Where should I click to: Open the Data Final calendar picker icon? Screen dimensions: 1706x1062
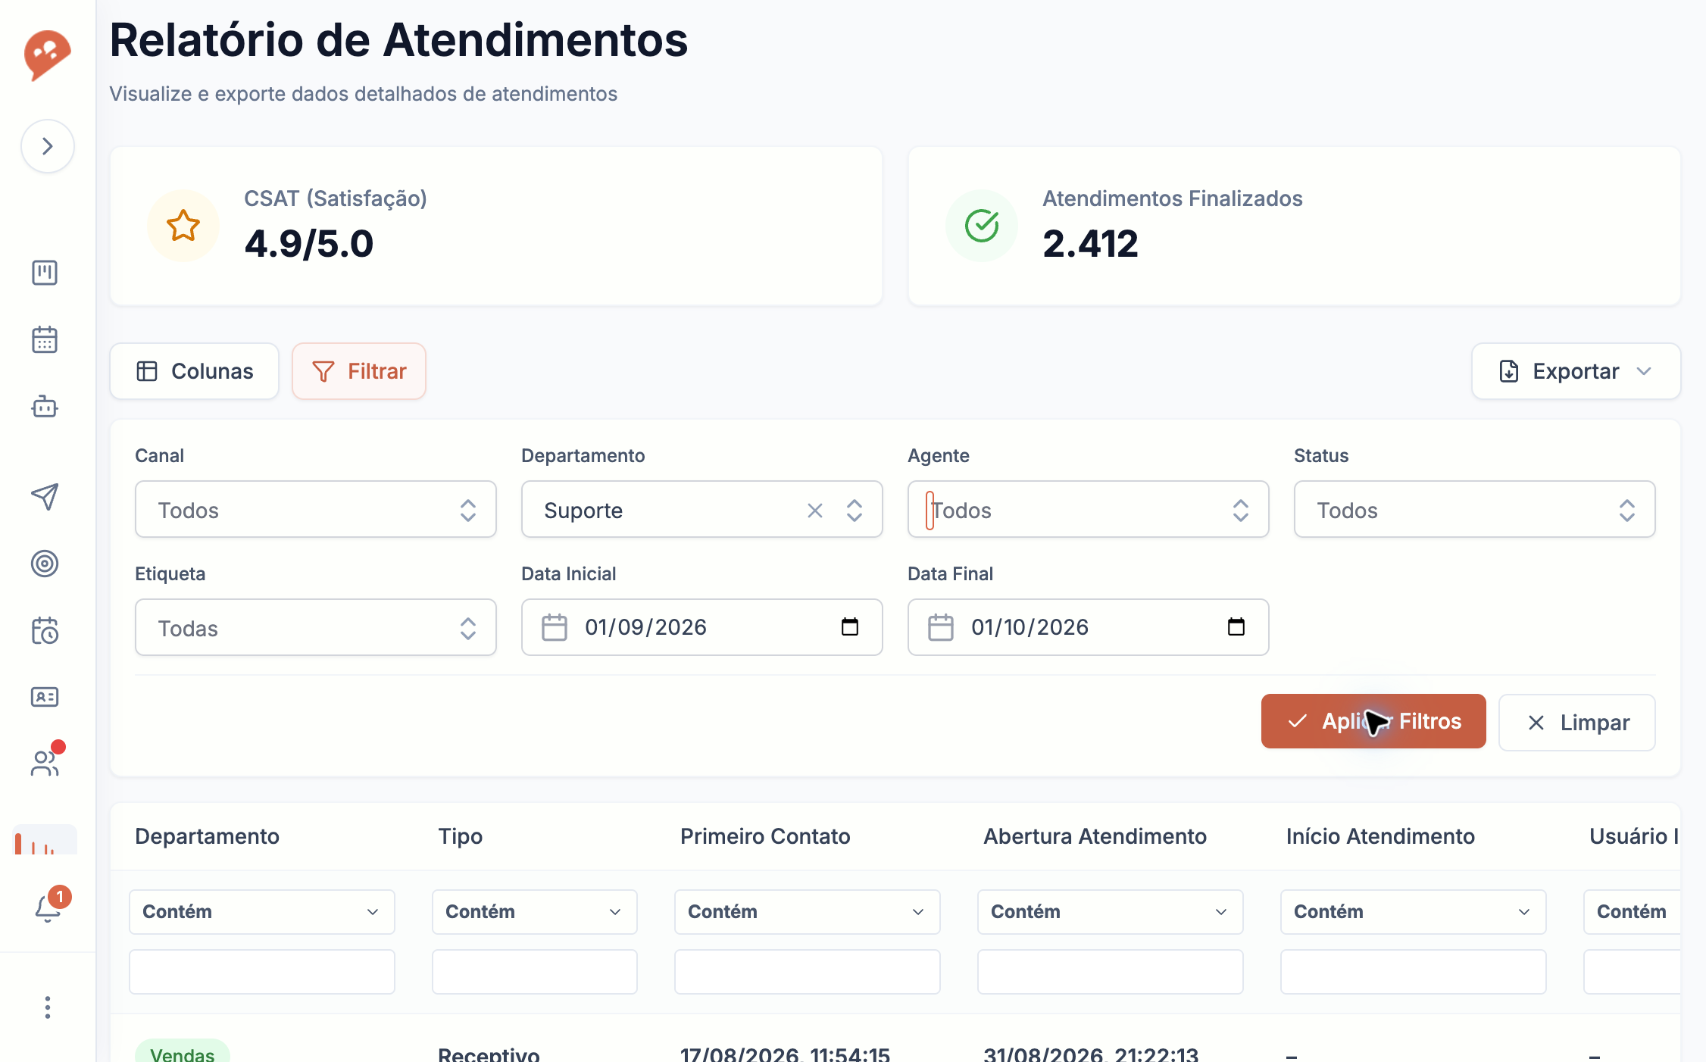[x=1236, y=626]
